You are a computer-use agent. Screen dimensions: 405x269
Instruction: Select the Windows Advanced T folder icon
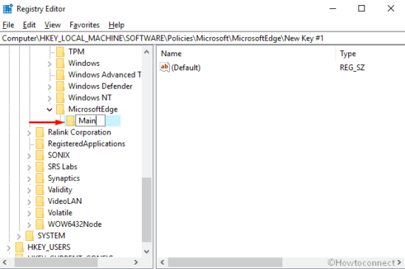[61, 75]
